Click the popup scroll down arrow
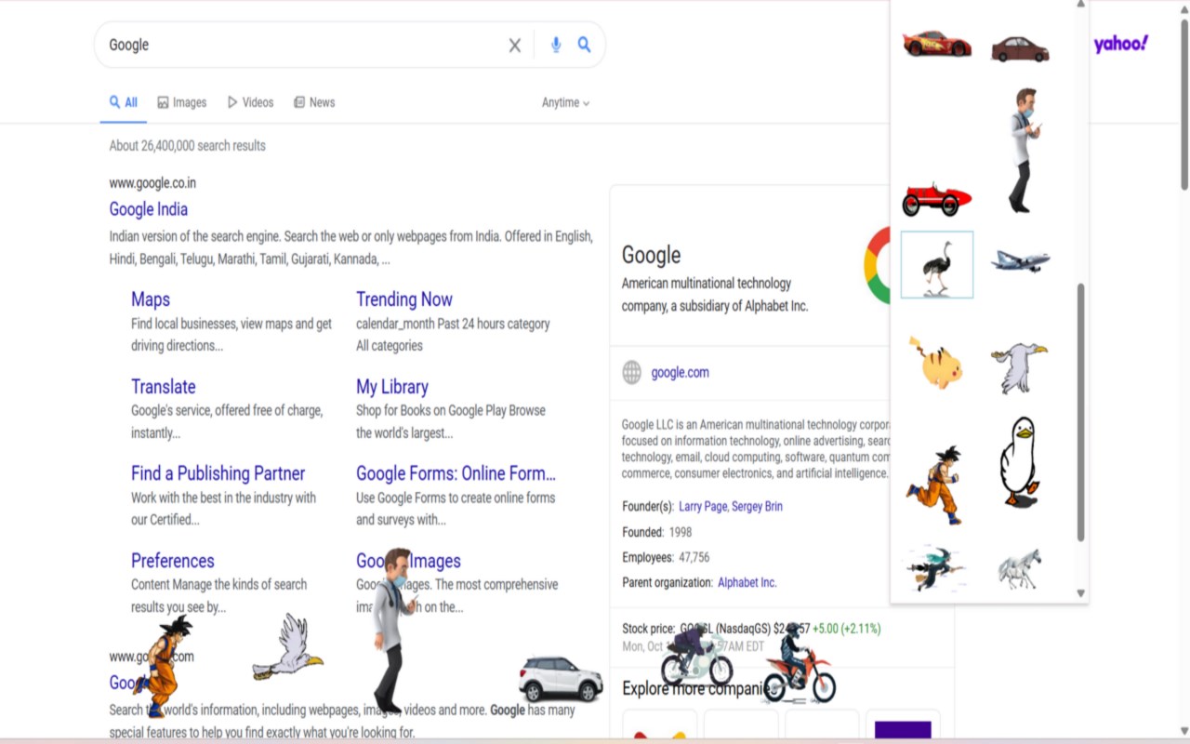This screenshot has width=1190, height=744. point(1080,592)
